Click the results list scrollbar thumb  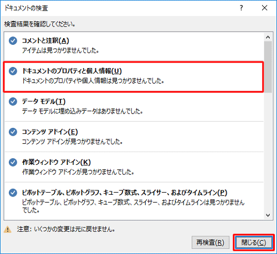pos(268,67)
